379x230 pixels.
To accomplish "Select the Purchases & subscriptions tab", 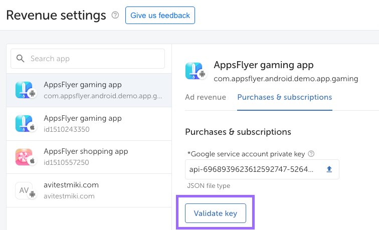I will 284,97.
